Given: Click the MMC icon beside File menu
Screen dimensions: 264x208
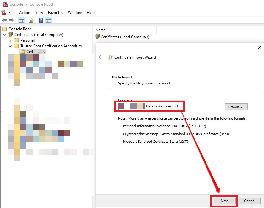Looking at the screenshot, I should 3,13.
